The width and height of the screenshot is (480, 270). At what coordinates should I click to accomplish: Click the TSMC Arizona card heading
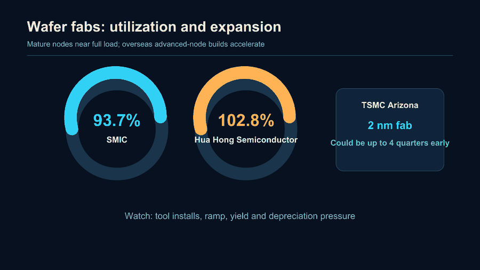tap(390, 105)
